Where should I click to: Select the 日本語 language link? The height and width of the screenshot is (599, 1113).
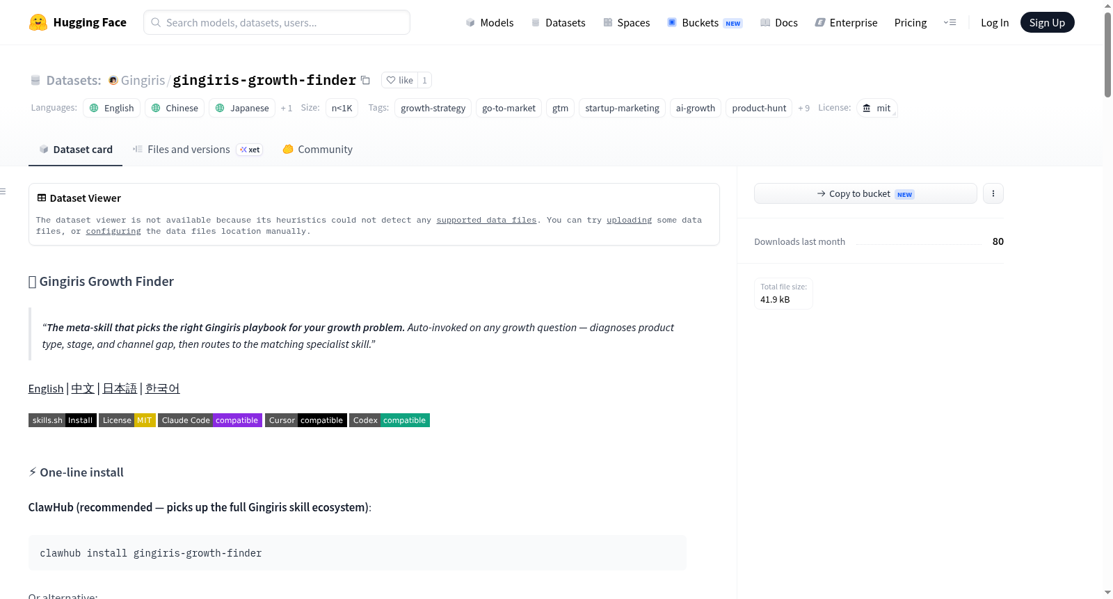click(x=120, y=388)
